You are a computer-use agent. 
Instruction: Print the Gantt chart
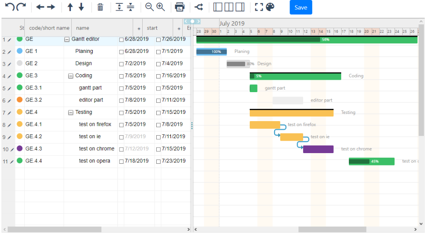pos(180,7)
